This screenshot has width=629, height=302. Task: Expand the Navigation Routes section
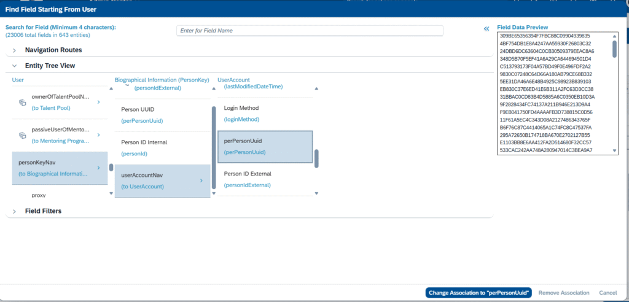coord(14,50)
